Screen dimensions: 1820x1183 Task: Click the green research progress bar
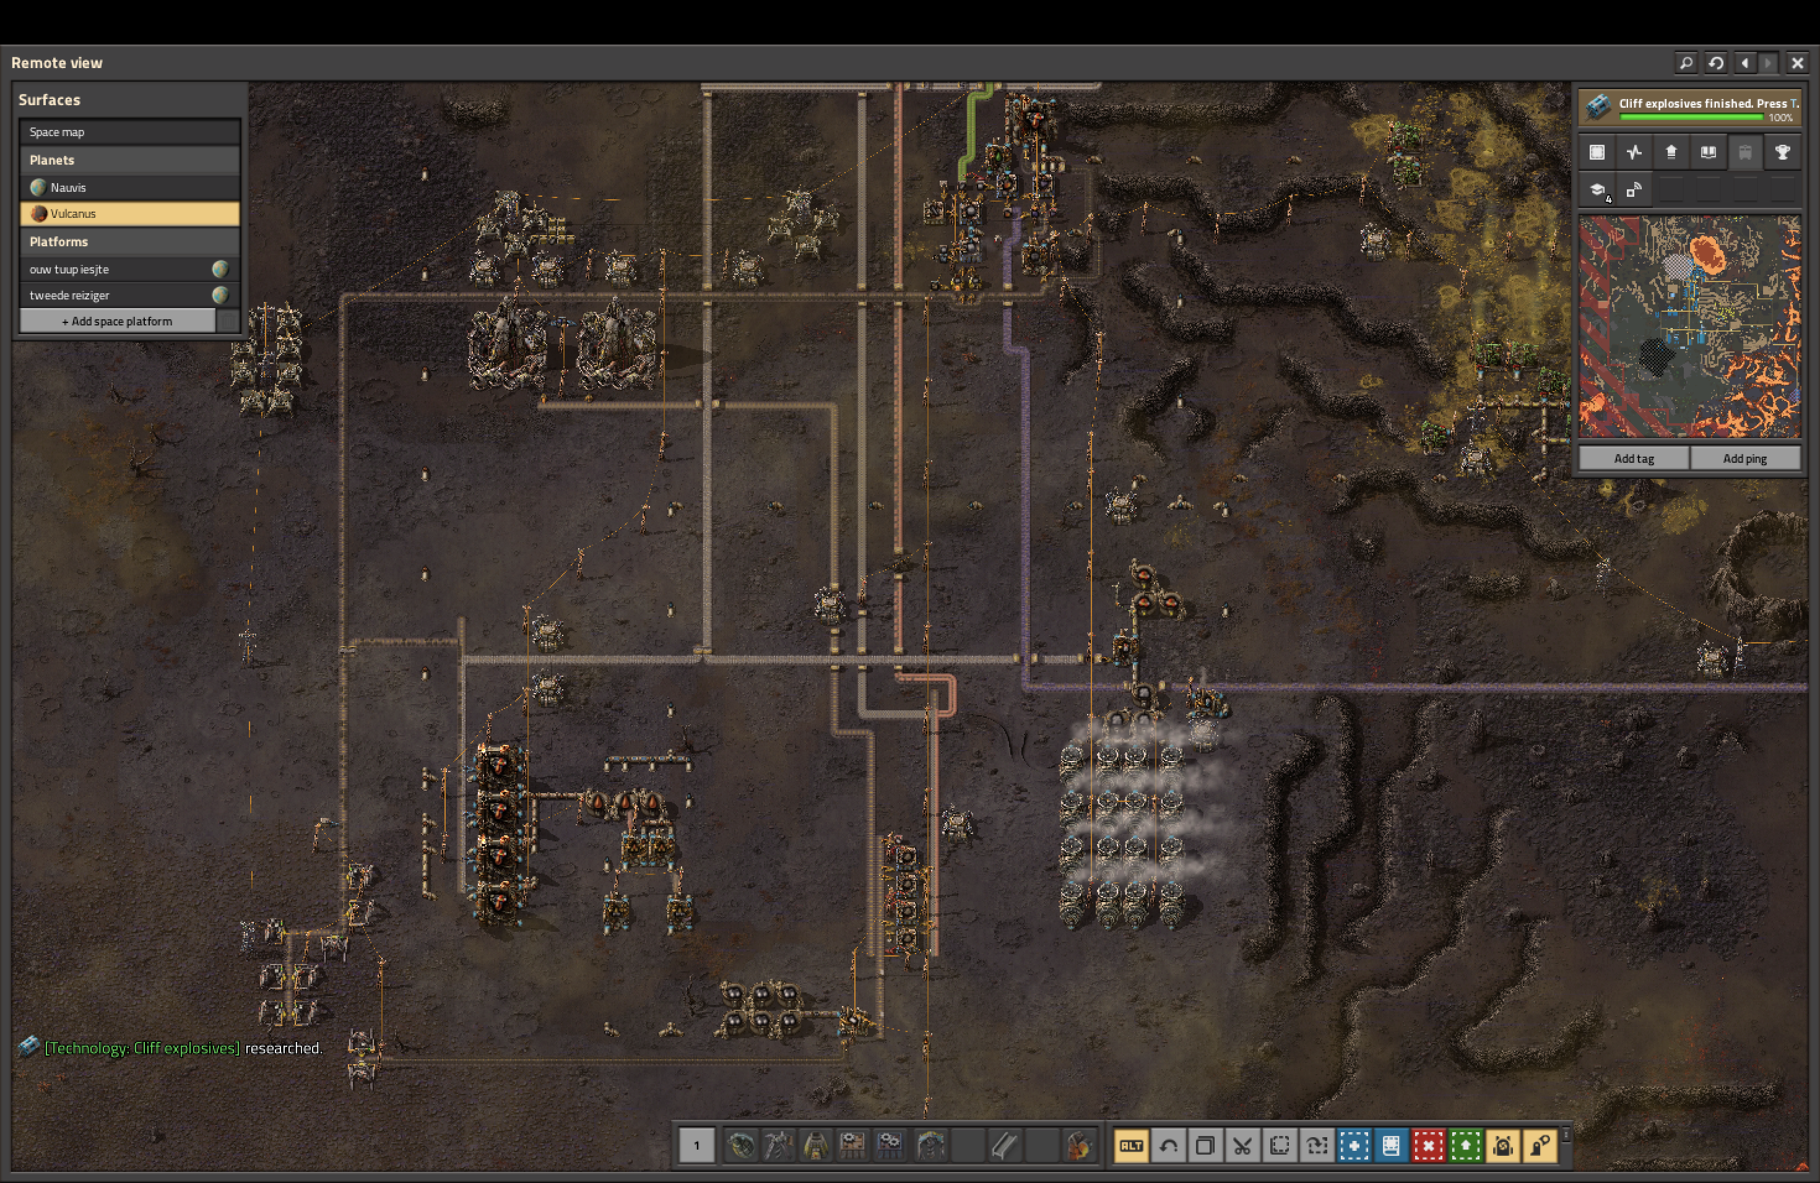click(x=1691, y=117)
